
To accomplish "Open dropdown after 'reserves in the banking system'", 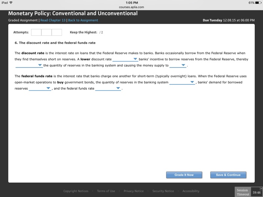I will coord(182,83).
